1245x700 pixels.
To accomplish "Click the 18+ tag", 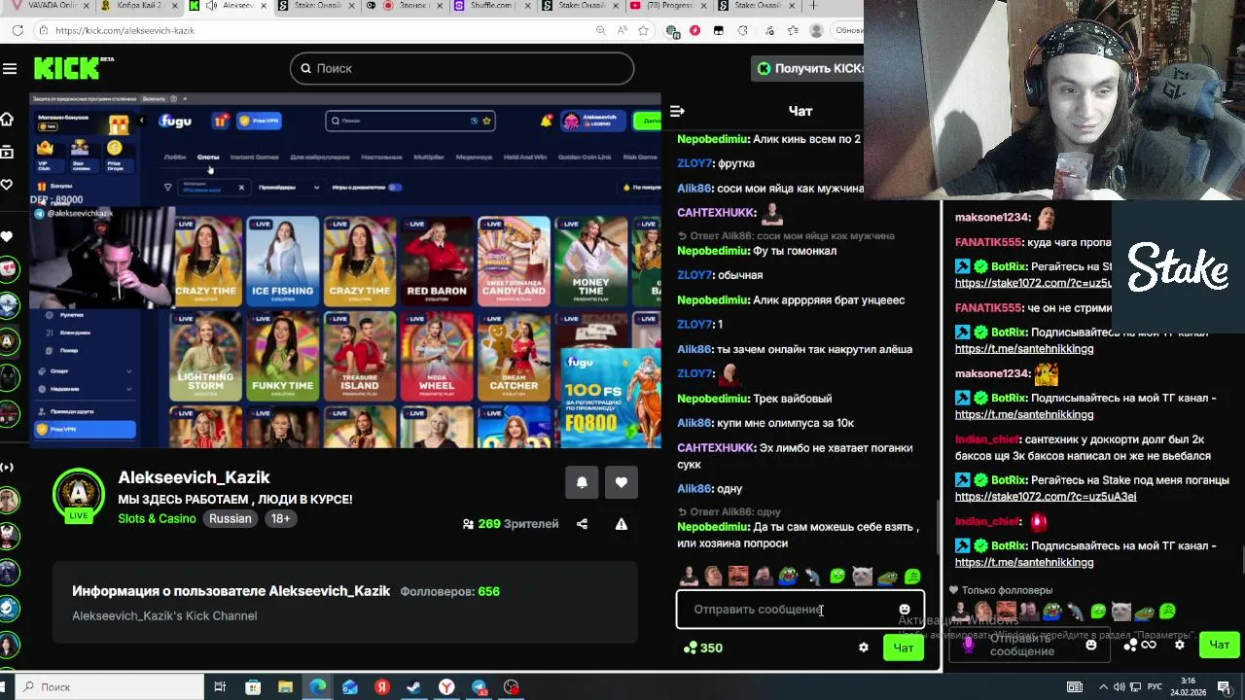I will (280, 518).
